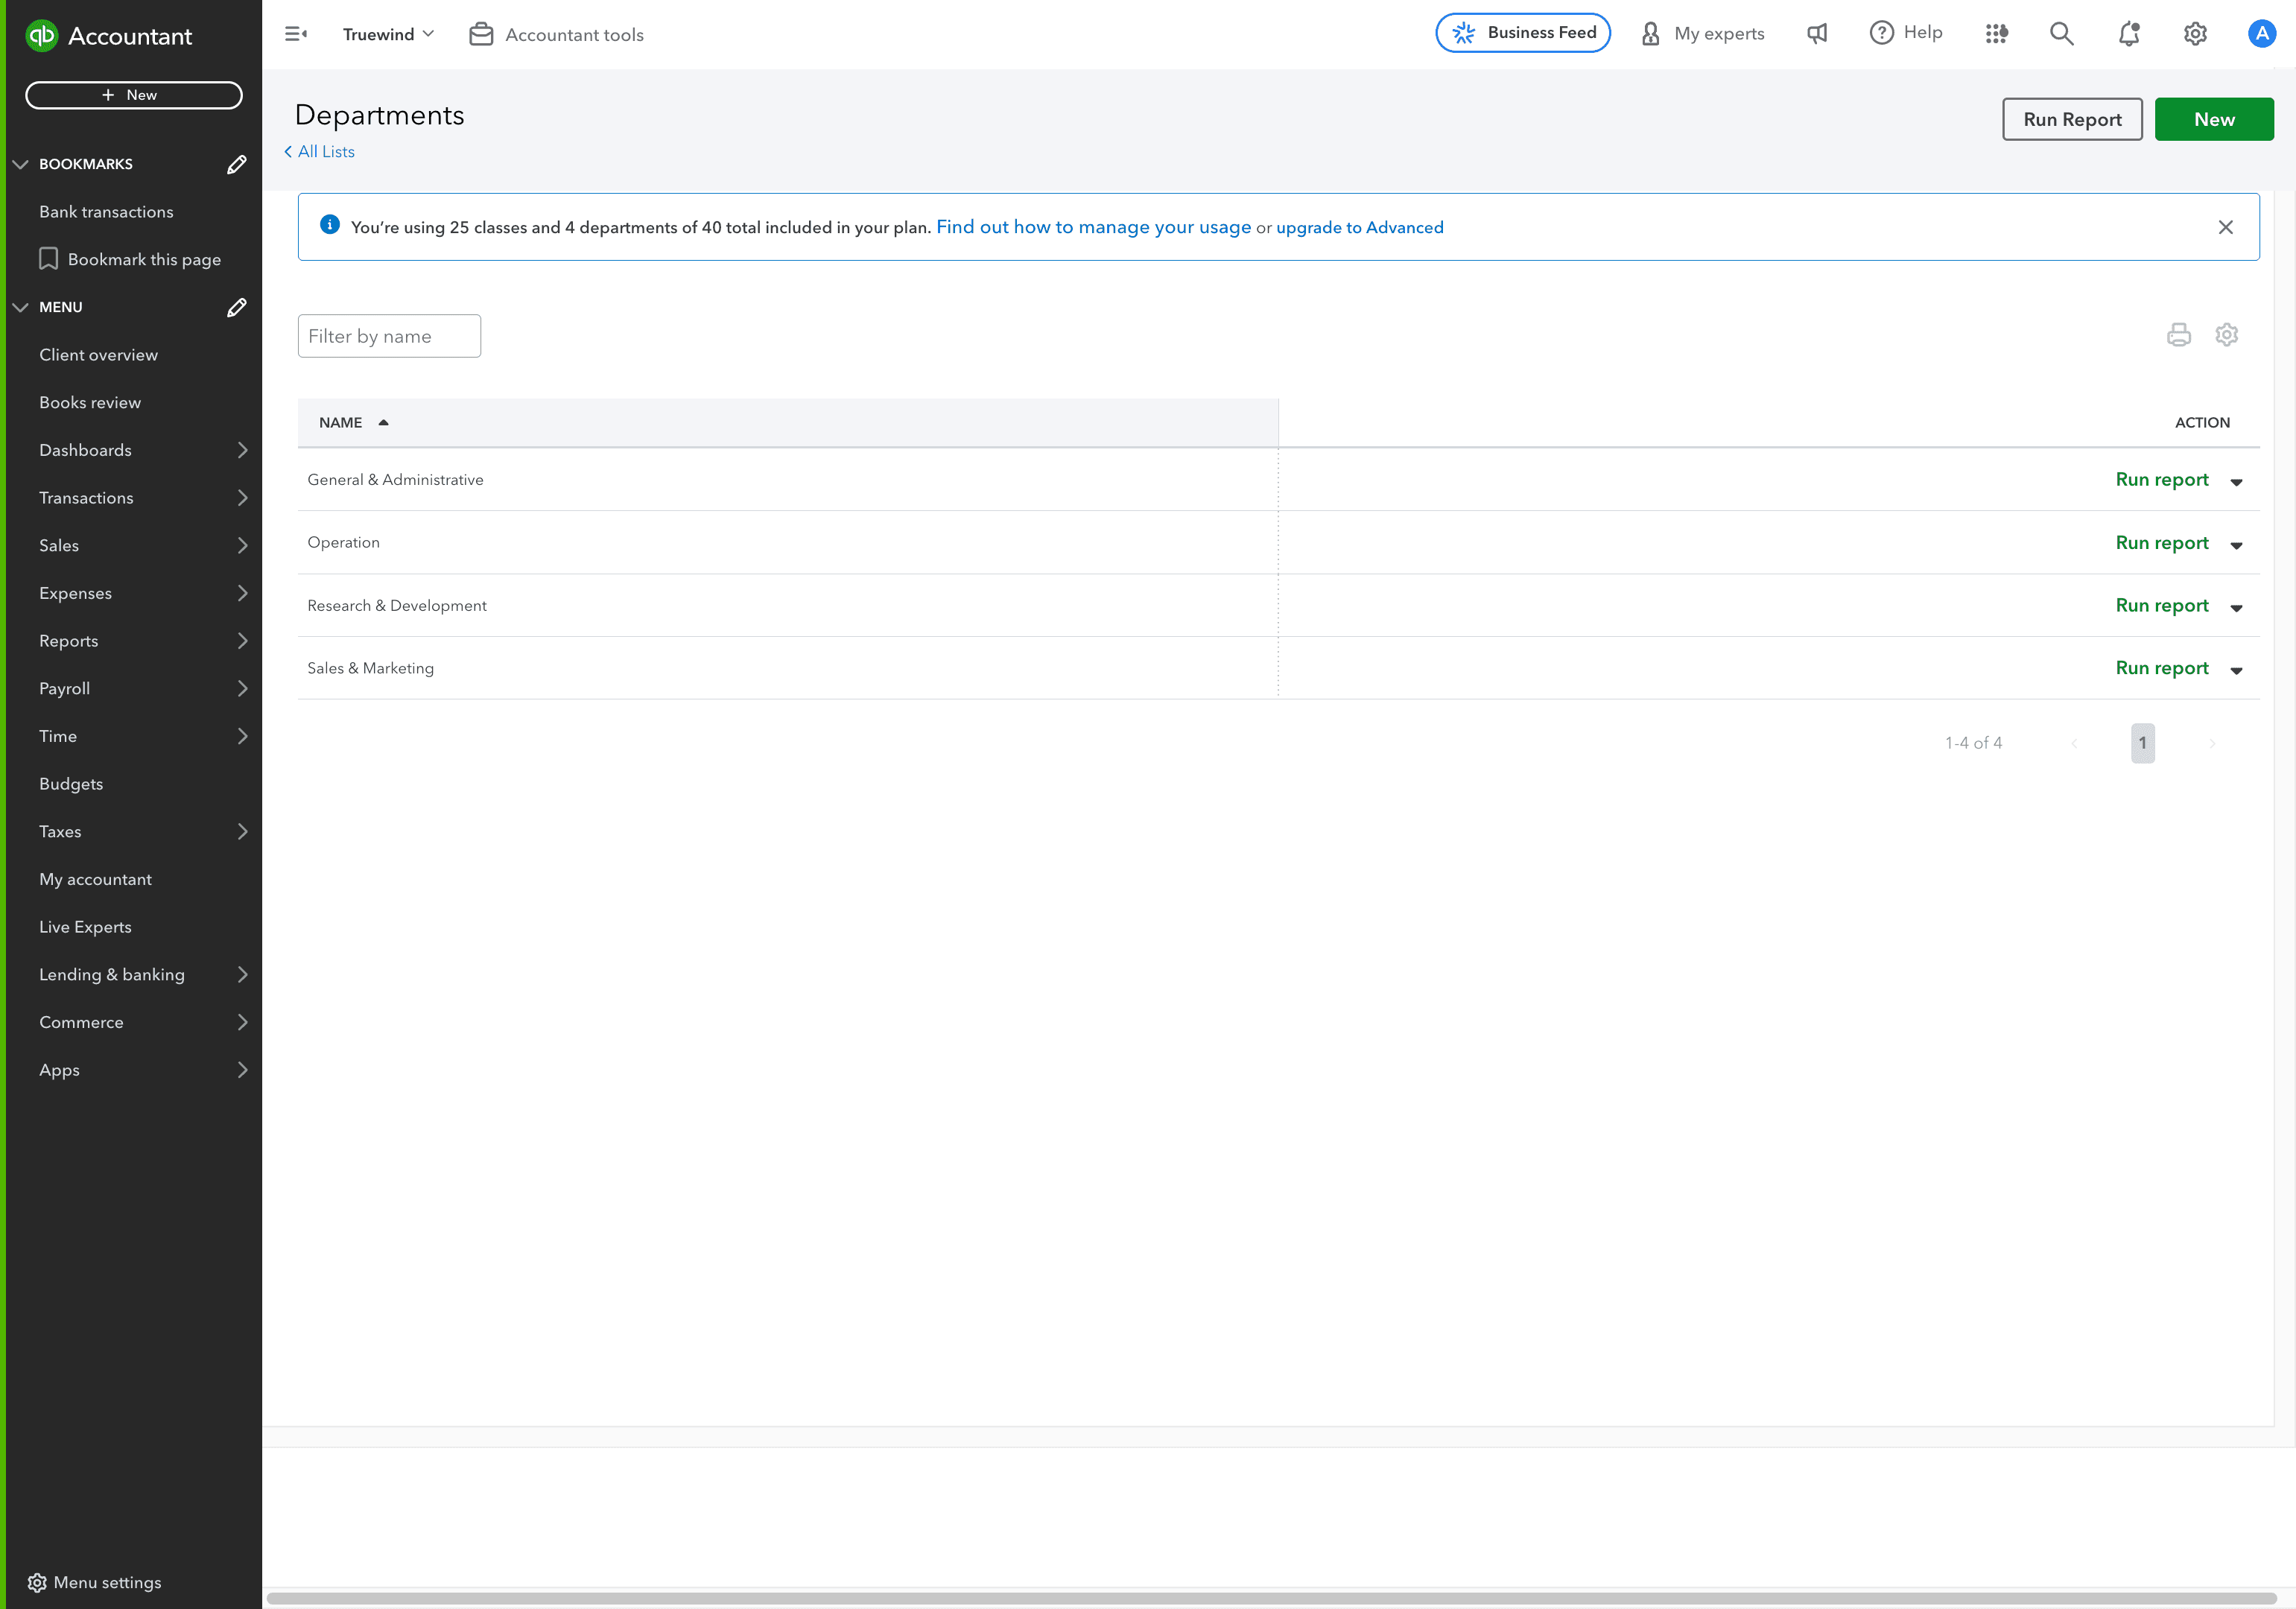This screenshot has height=1609, width=2296.
Task: Collapse the left navigation panel
Action: point(296,33)
